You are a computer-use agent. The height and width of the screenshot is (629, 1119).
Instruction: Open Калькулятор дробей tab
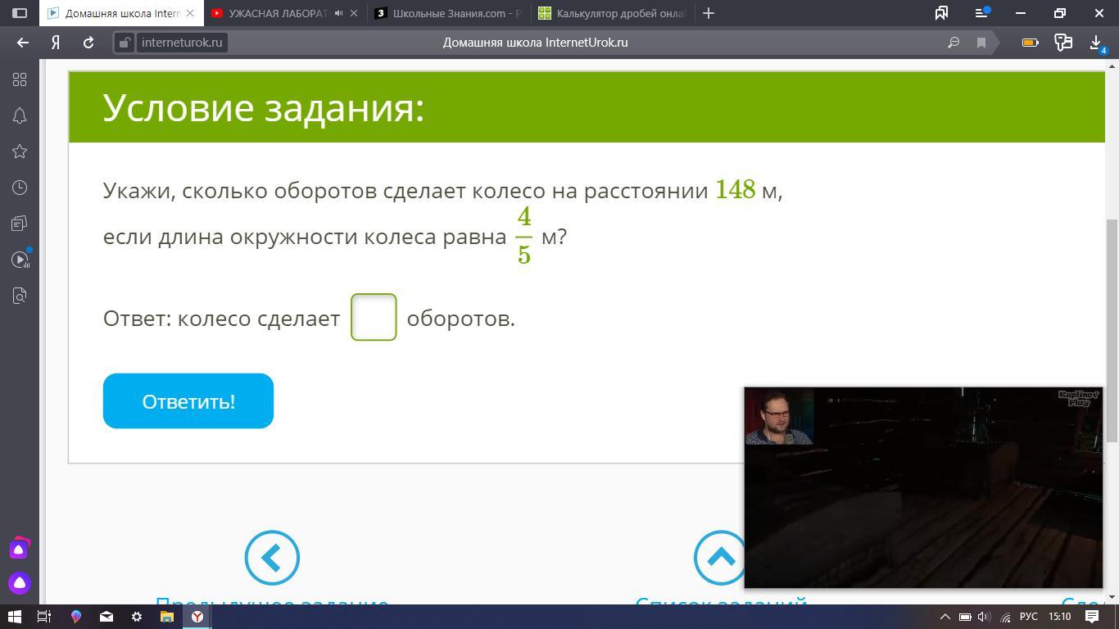[613, 13]
